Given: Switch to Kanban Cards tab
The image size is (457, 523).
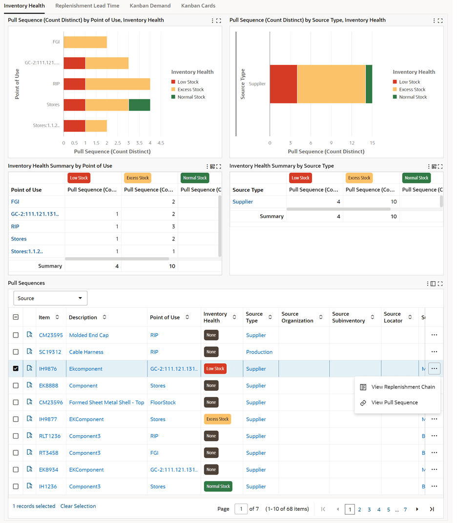Looking at the screenshot, I should coord(198,6).
